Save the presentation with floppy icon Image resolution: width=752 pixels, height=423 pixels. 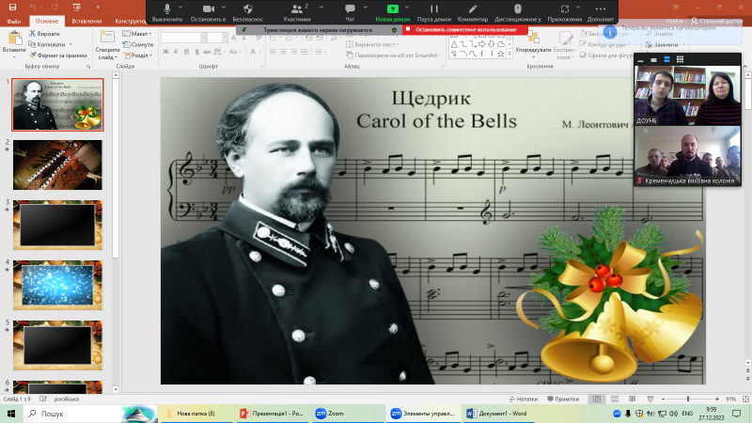pyautogui.click(x=12, y=8)
